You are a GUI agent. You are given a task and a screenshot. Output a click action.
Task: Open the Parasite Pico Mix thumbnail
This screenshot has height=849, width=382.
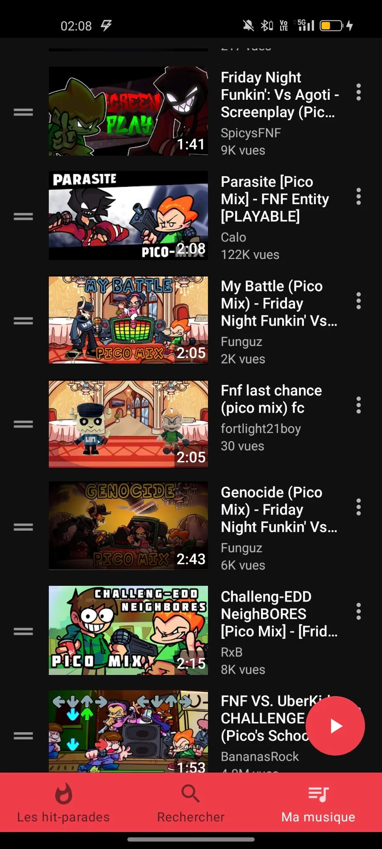(x=128, y=216)
